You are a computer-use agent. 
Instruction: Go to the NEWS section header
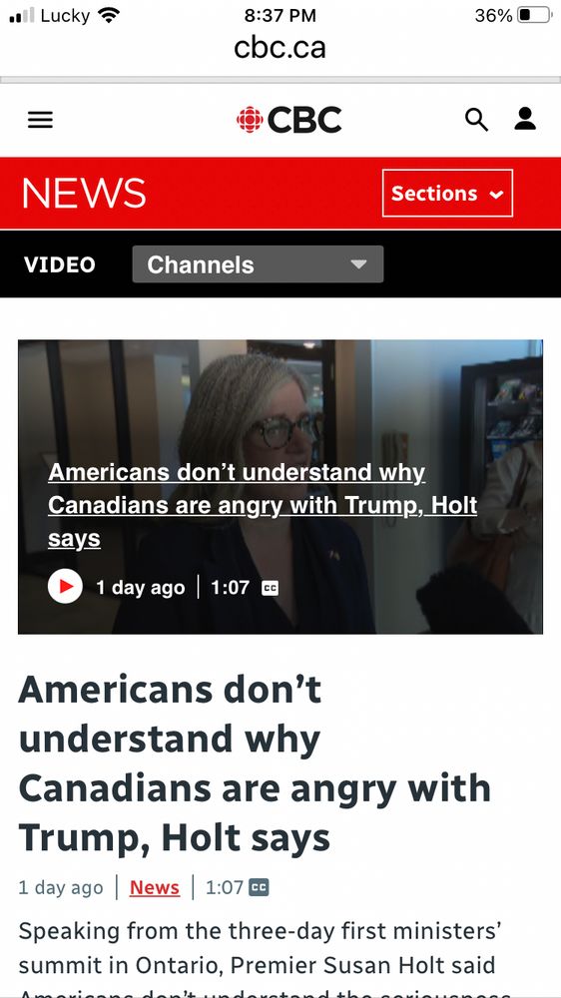84,193
